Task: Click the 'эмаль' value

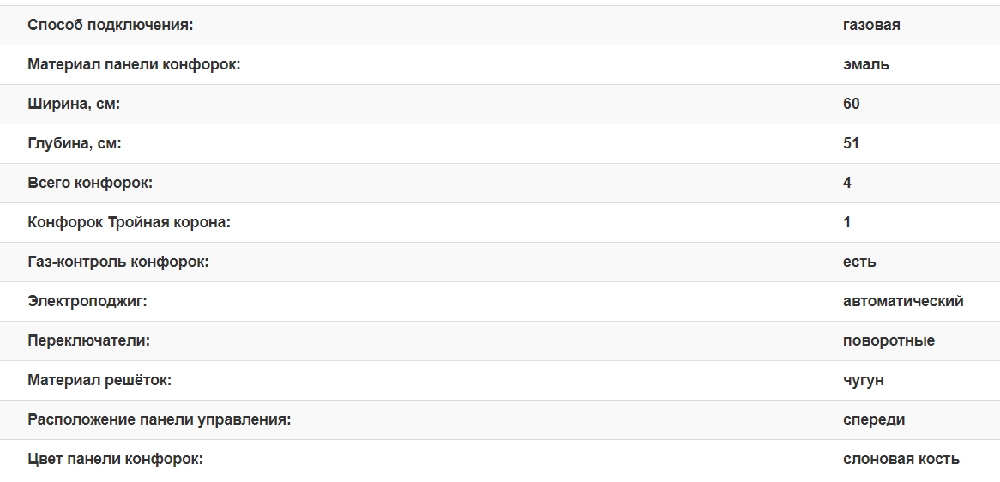Action: (x=866, y=64)
